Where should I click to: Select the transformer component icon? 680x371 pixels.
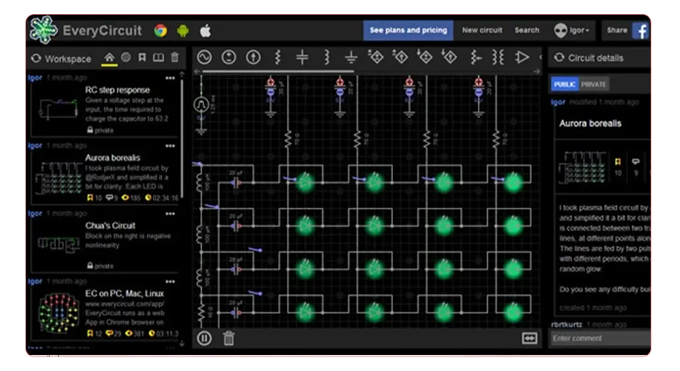498,57
